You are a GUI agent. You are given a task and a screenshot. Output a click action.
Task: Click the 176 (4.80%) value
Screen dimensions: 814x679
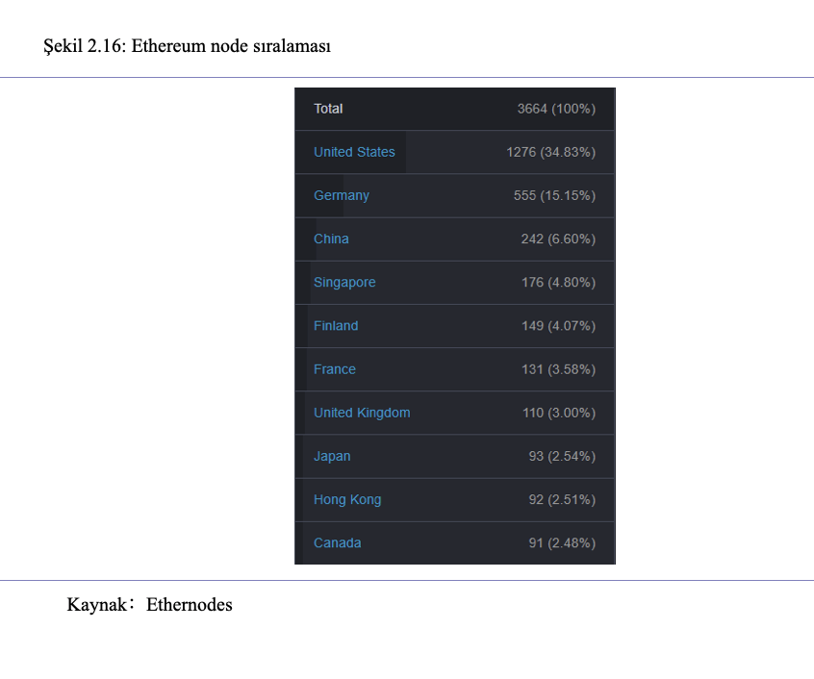tap(559, 283)
